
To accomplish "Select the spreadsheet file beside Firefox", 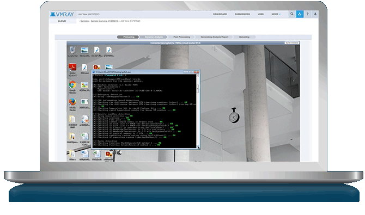I will point(84,103).
